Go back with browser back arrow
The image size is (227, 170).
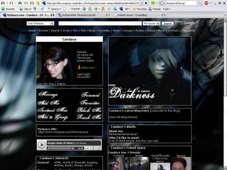click(x=3, y=3)
